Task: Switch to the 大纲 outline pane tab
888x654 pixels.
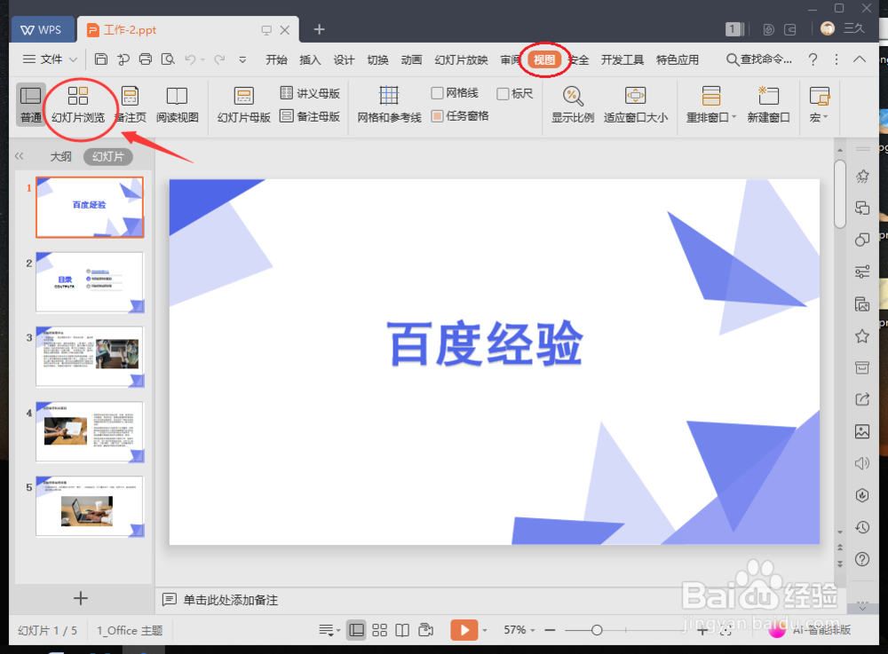Action: tap(60, 157)
